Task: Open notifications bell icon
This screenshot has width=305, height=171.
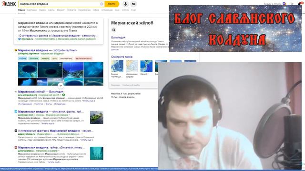Action: coord(300,4)
